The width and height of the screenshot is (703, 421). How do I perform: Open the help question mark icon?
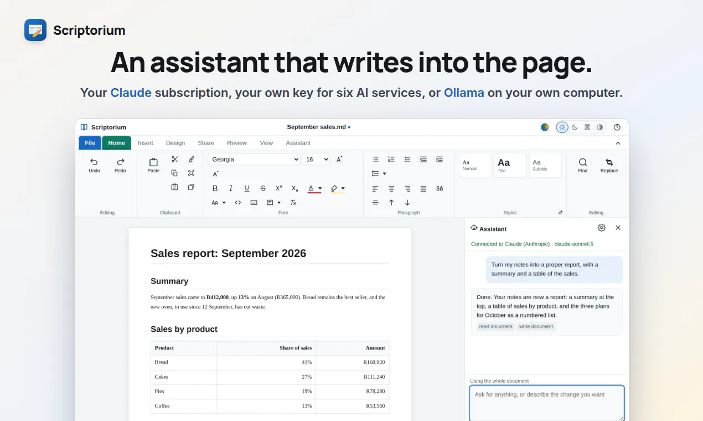pyautogui.click(x=617, y=127)
